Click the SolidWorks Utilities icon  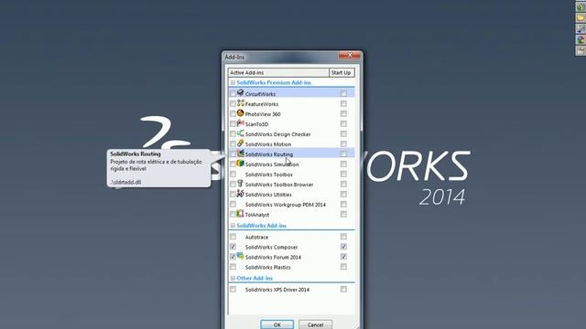240,194
